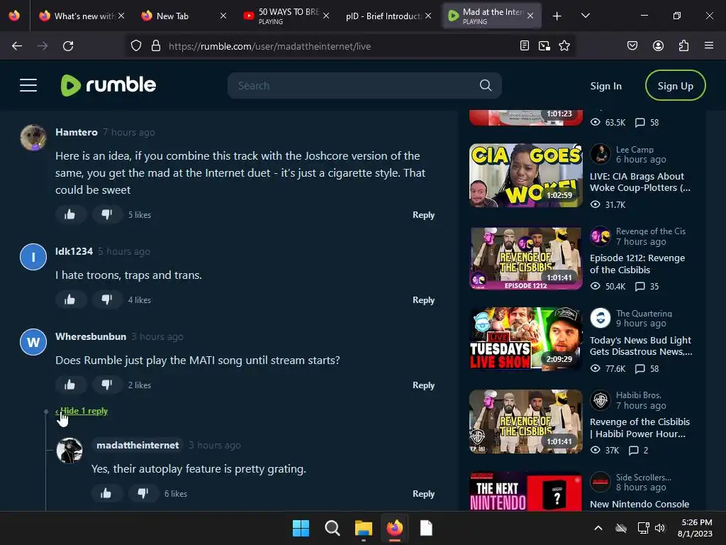Open The Quartering channel avatar

click(600, 318)
